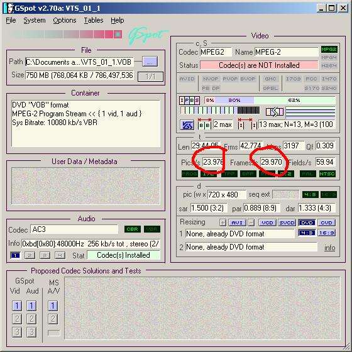This screenshot has height=352, width=352.
Task: Click the 4:3 aspect indicator beside seq ext
Action: (x=310, y=194)
